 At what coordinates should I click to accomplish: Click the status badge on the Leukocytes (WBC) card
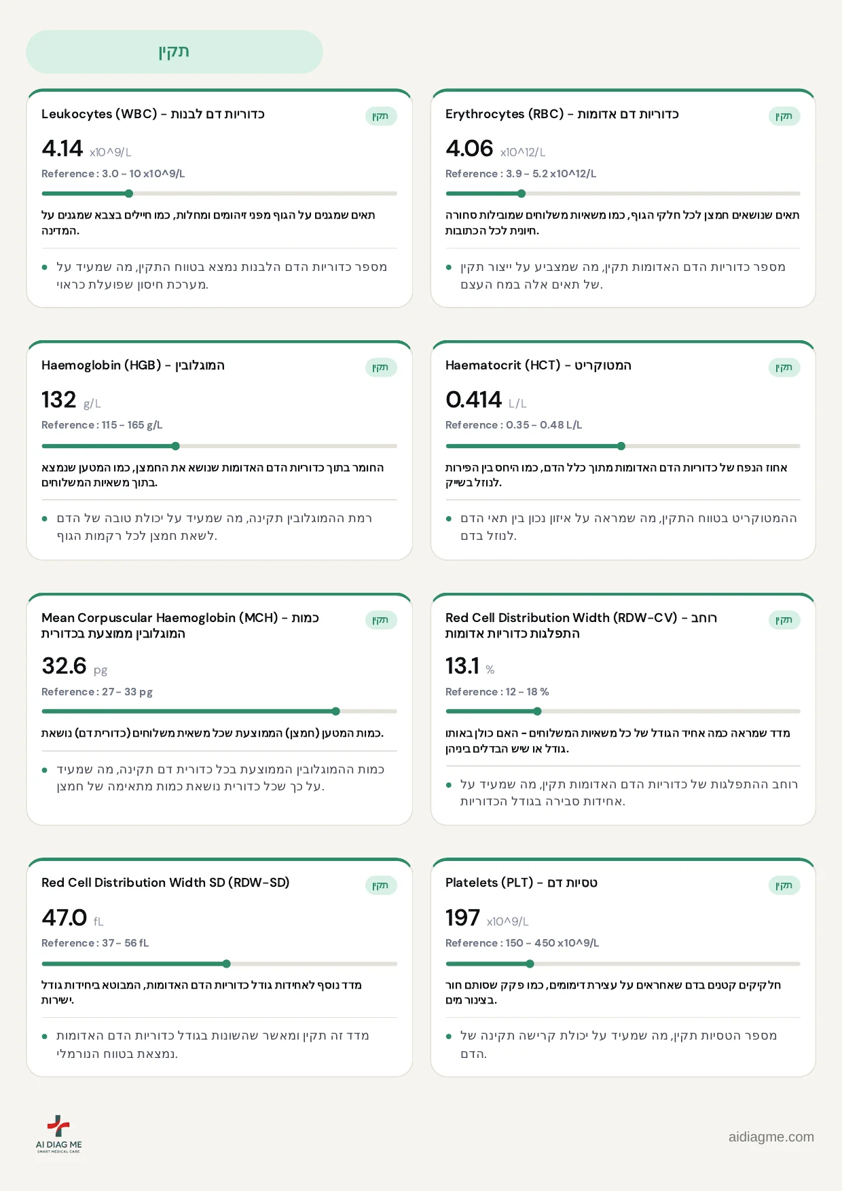tap(380, 116)
